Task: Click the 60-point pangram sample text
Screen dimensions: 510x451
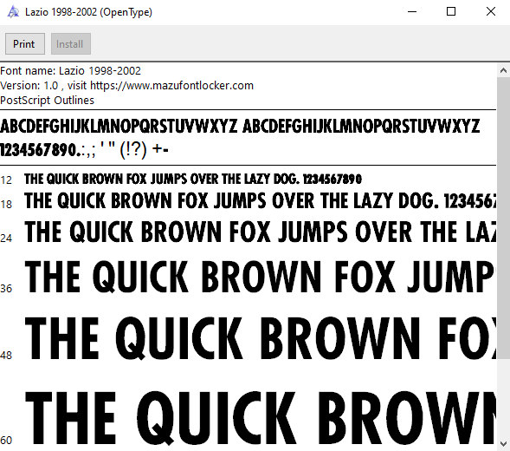Action: pos(261,418)
